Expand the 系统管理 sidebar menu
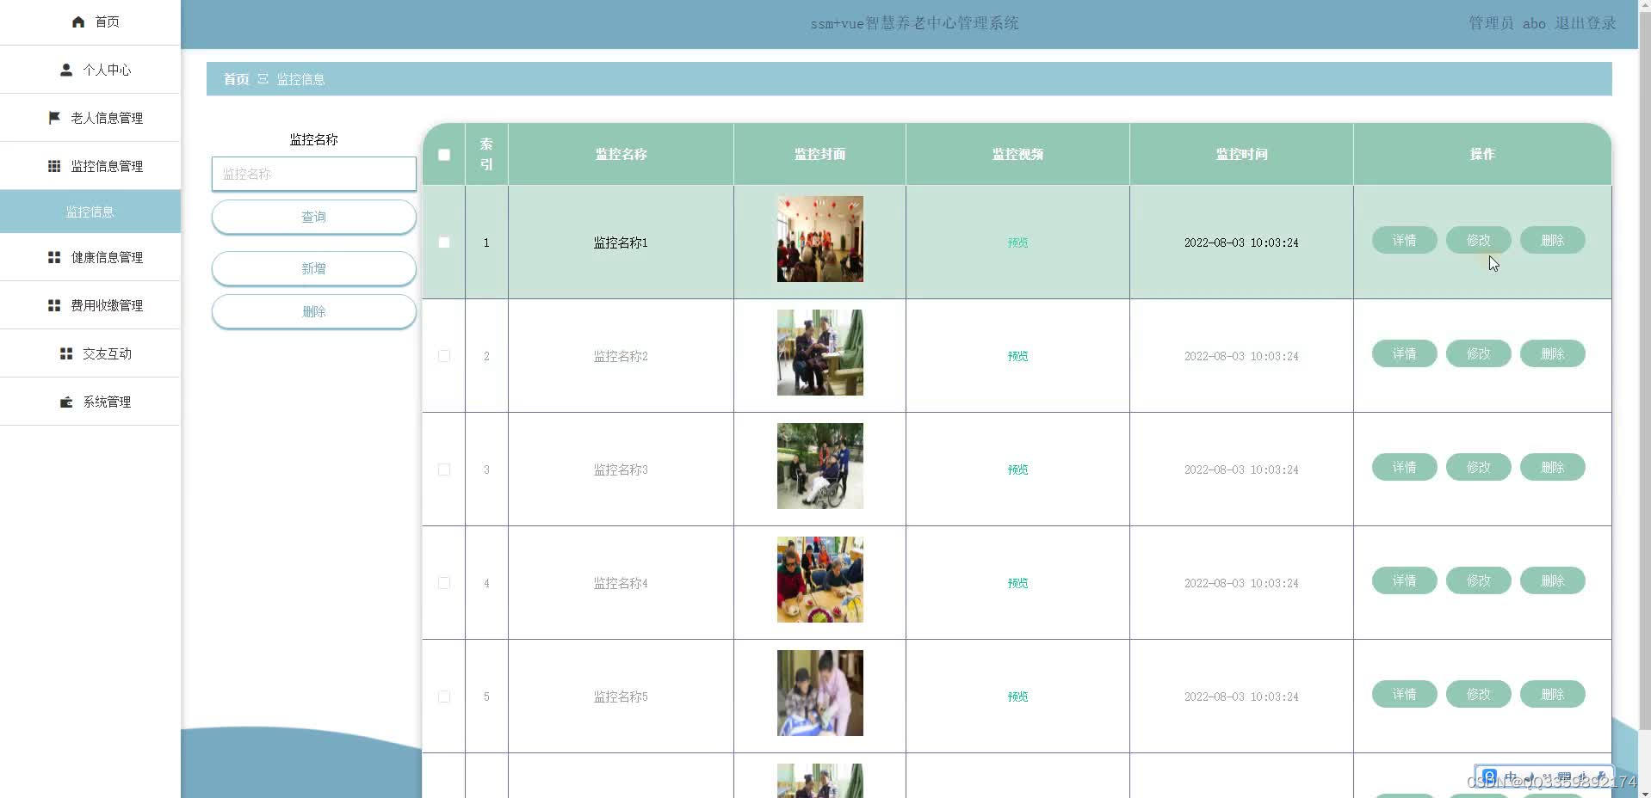Screen dimensions: 1651x798 90,402
